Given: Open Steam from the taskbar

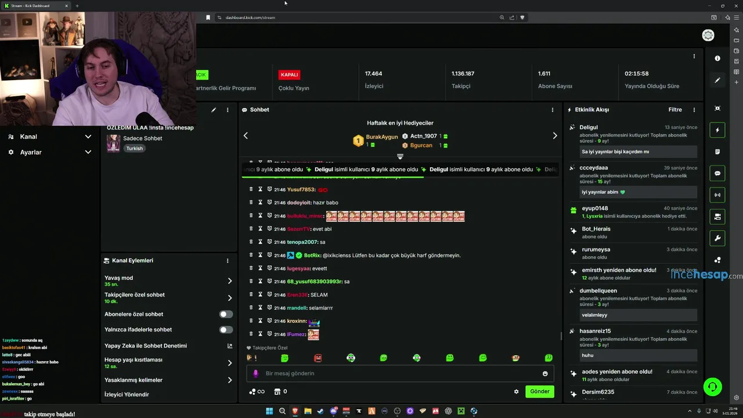Looking at the screenshot, I should tap(320, 411).
